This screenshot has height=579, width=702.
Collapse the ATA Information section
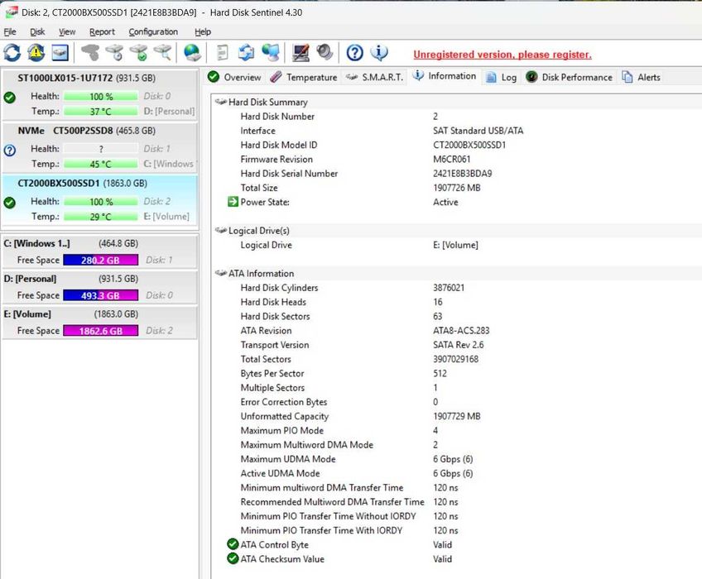pyautogui.click(x=221, y=273)
